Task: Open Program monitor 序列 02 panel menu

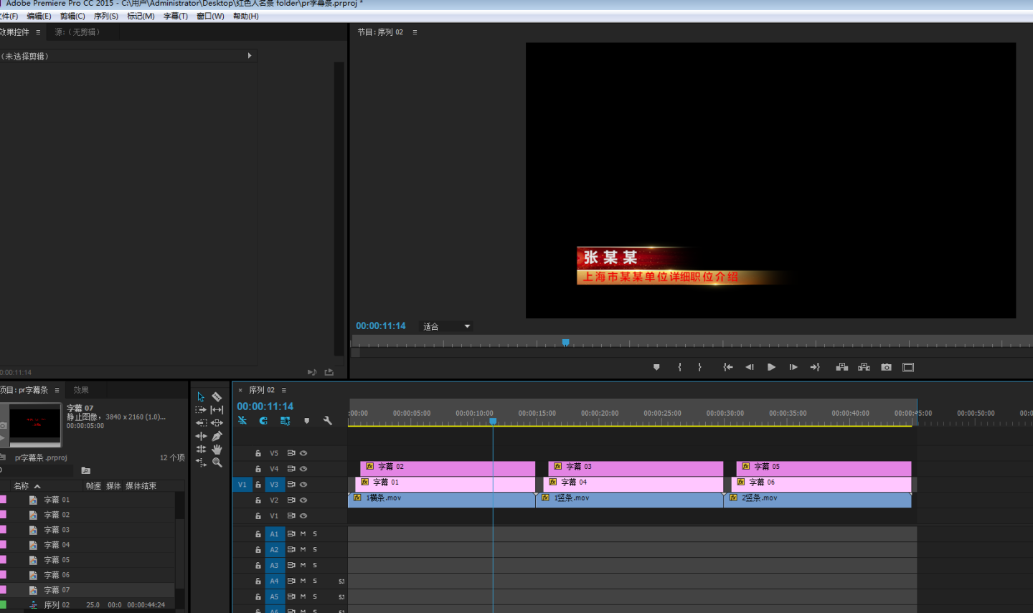Action: (x=415, y=32)
